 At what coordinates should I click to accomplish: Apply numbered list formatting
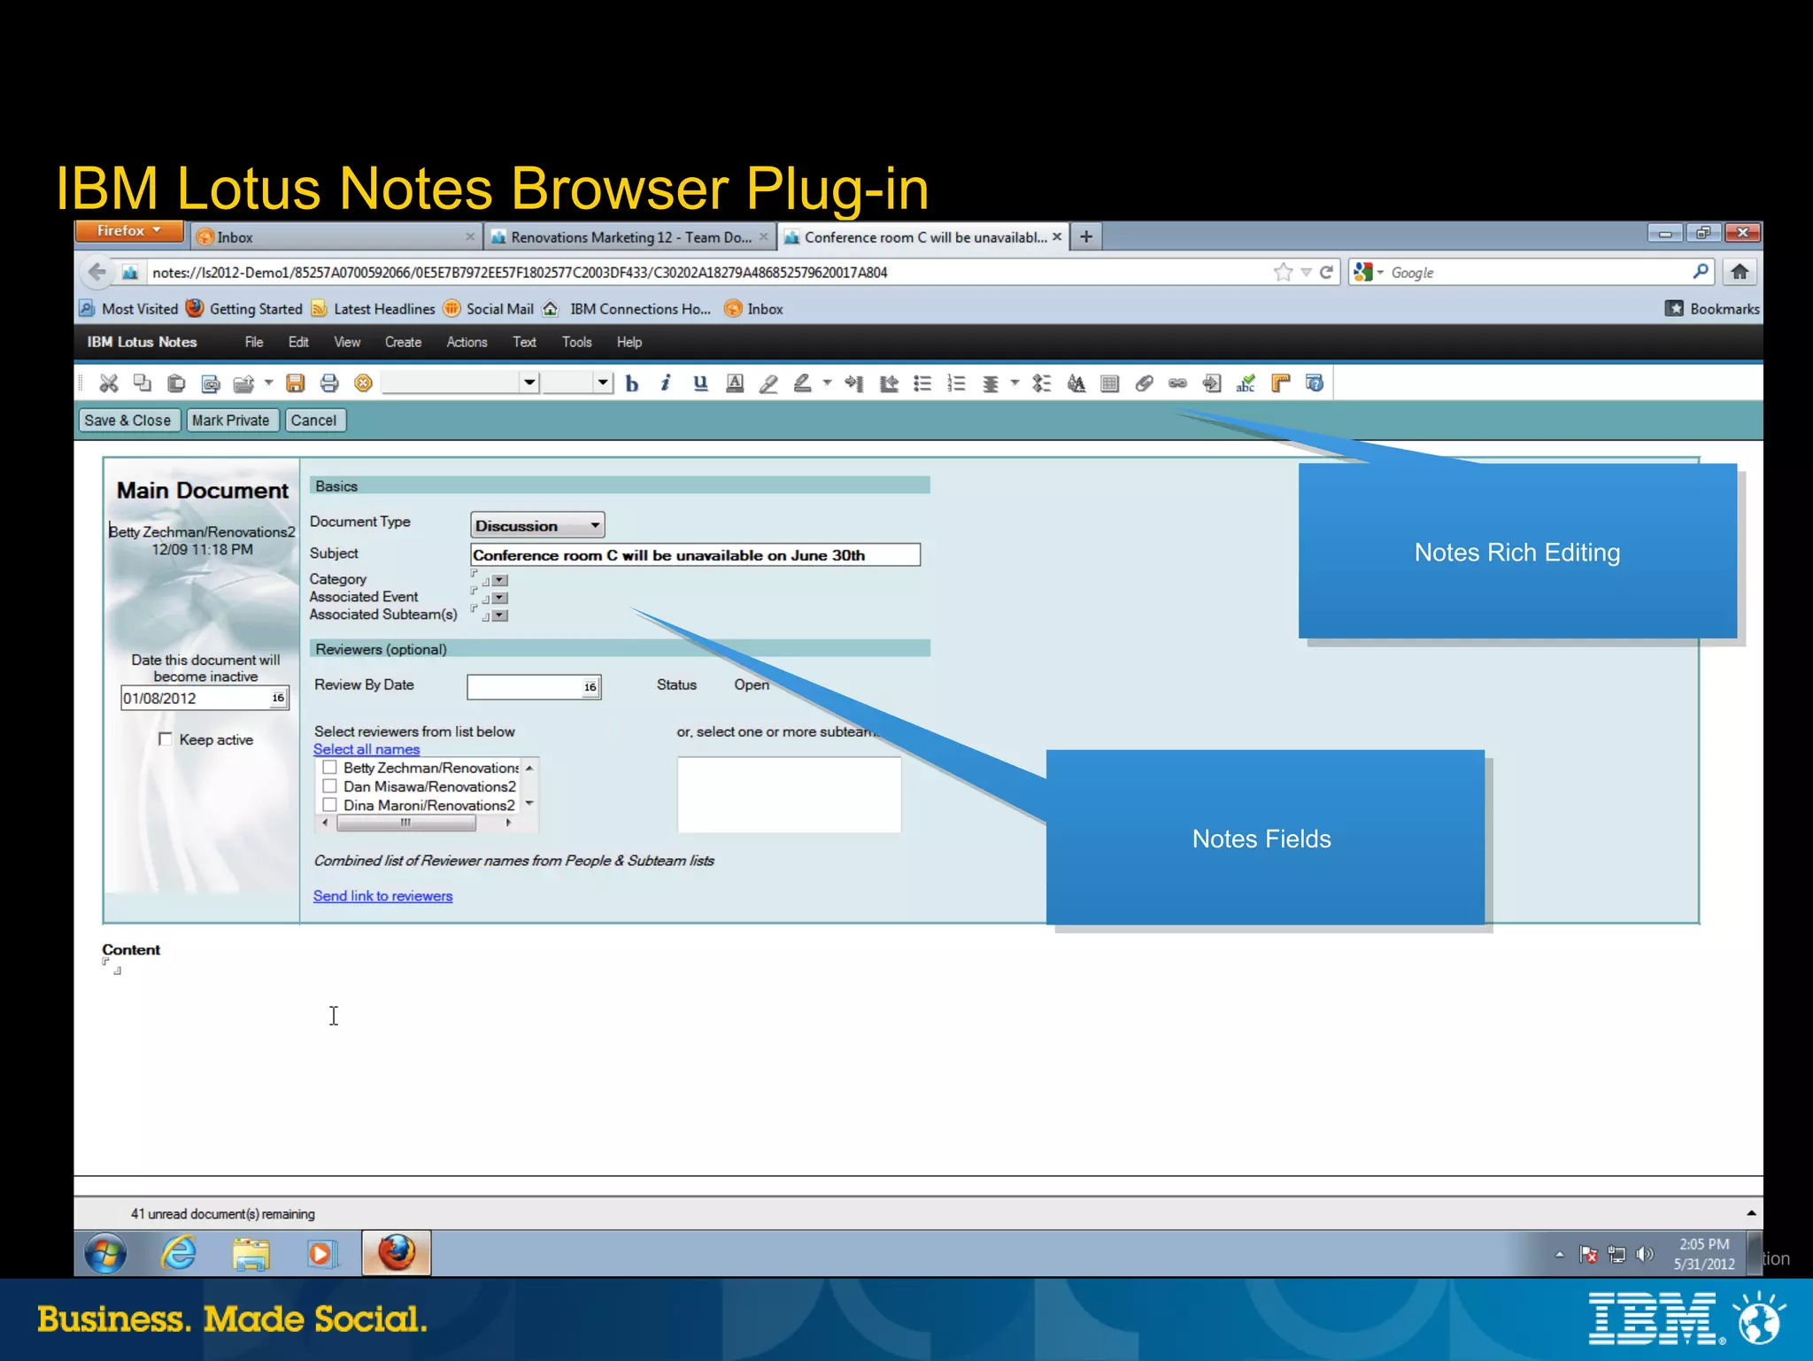click(956, 383)
